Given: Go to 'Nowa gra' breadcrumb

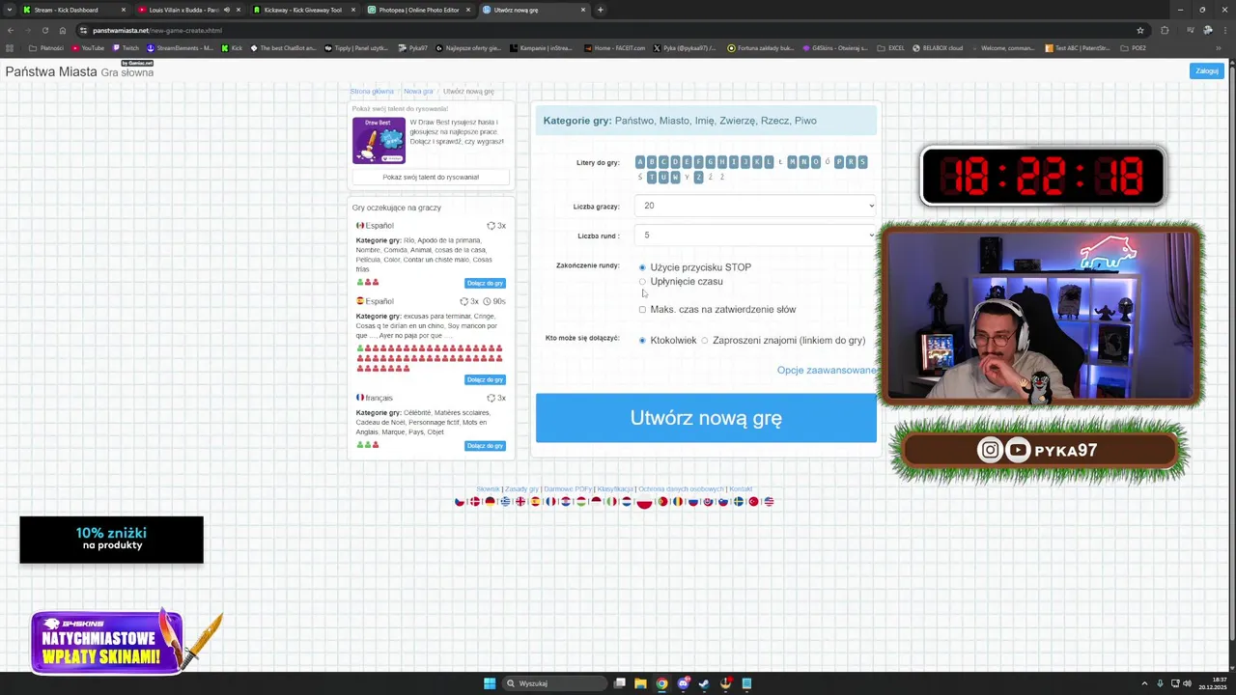Looking at the screenshot, I should [418, 92].
